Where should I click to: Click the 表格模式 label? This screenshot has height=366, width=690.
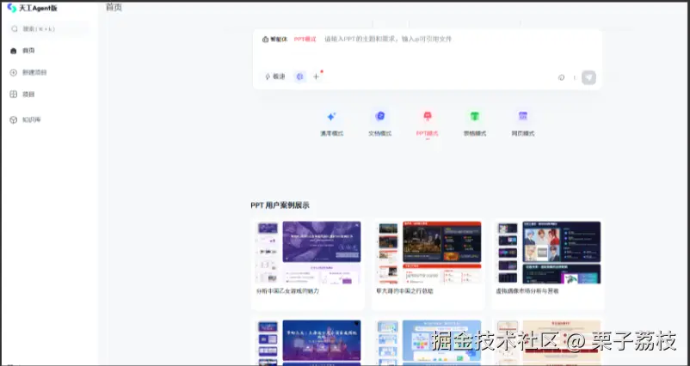(x=474, y=133)
